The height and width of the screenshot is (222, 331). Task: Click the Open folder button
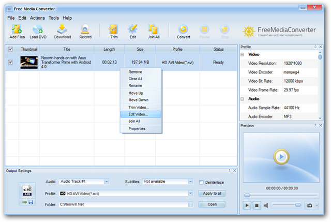[212, 204]
